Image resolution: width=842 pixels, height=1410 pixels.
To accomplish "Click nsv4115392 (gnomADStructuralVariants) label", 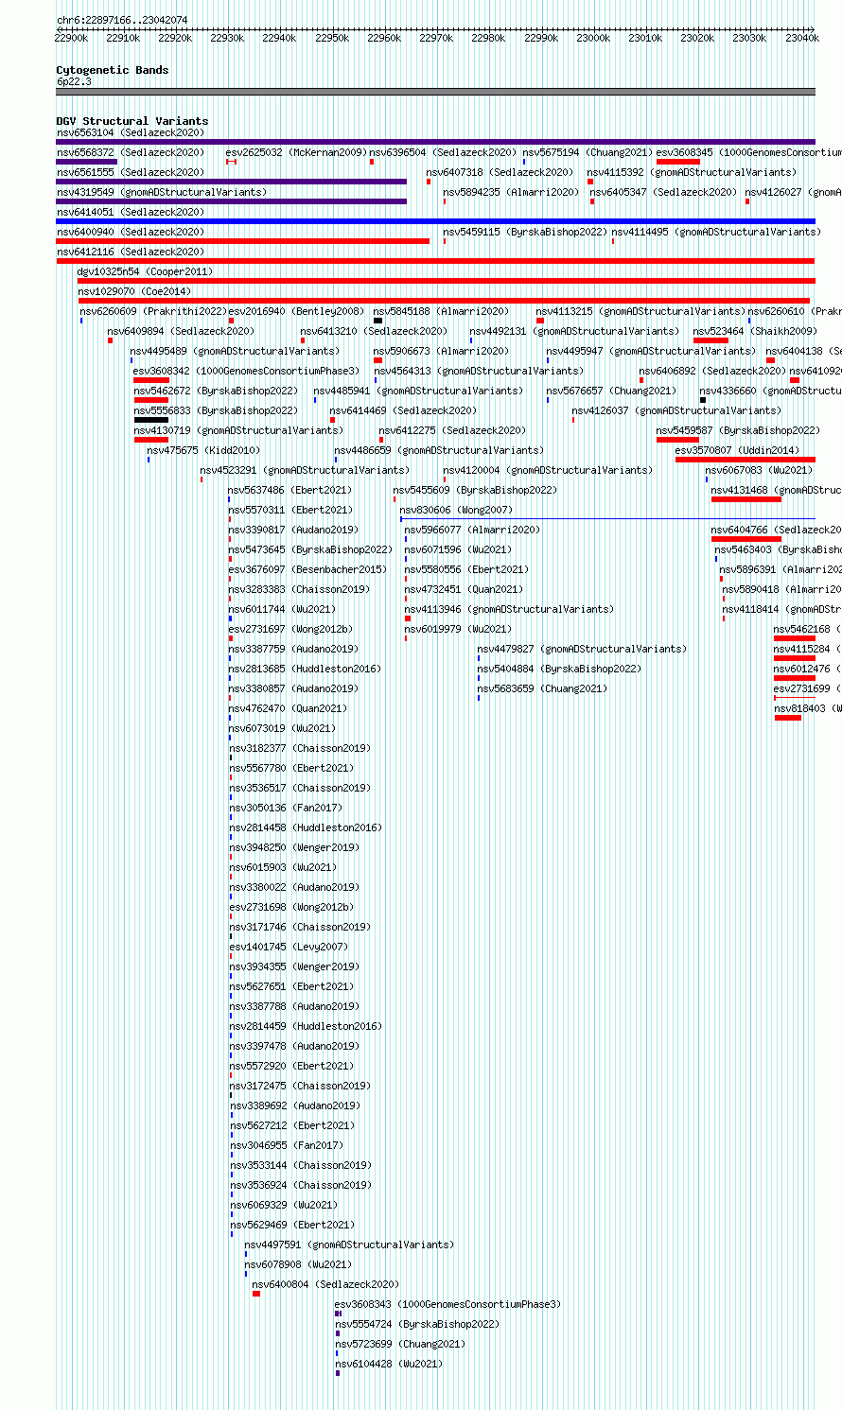I will coord(693,172).
